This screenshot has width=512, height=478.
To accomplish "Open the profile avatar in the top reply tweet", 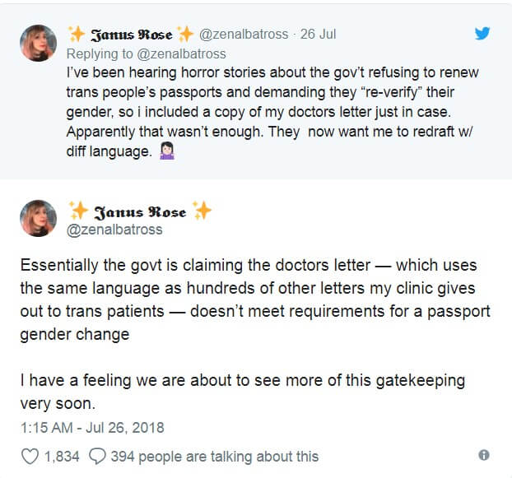I will (39, 43).
